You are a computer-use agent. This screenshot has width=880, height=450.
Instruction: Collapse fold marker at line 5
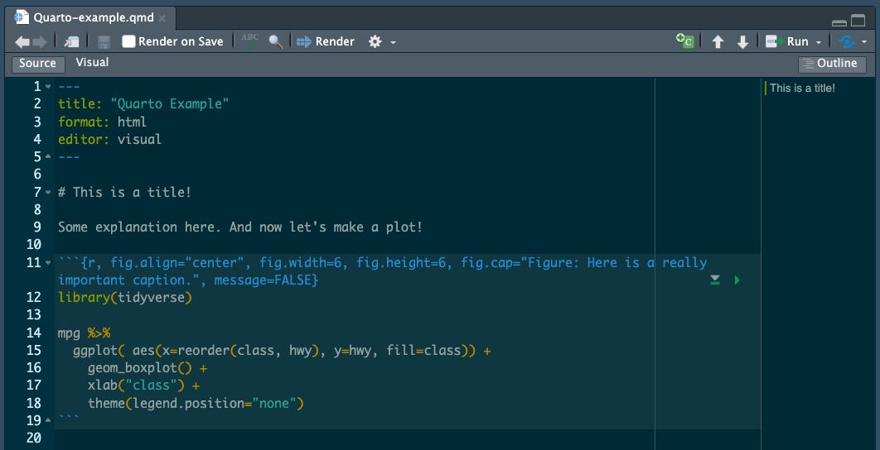[48, 156]
